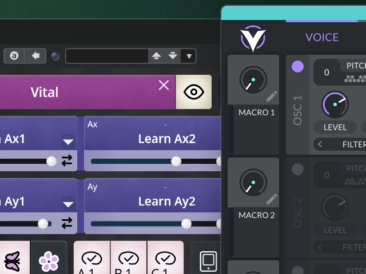Click the tablet device icon
The image size is (366, 274).
point(208,261)
